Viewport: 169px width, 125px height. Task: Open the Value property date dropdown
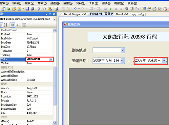(x=50, y=59)
